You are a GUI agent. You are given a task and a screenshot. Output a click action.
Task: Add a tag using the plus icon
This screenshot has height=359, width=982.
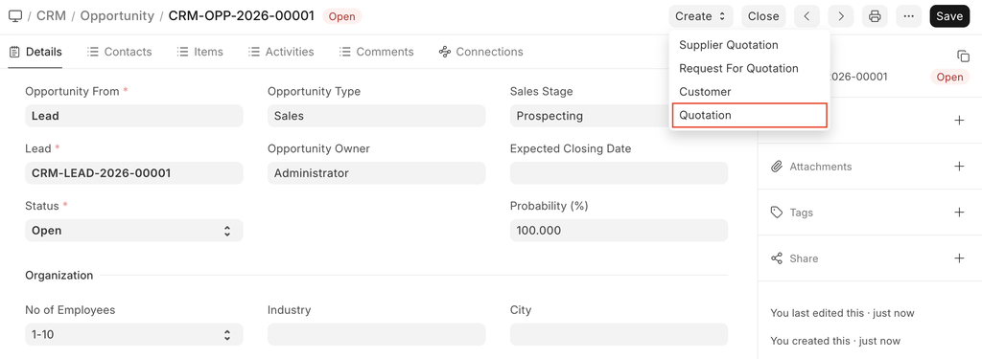(959, 213)
